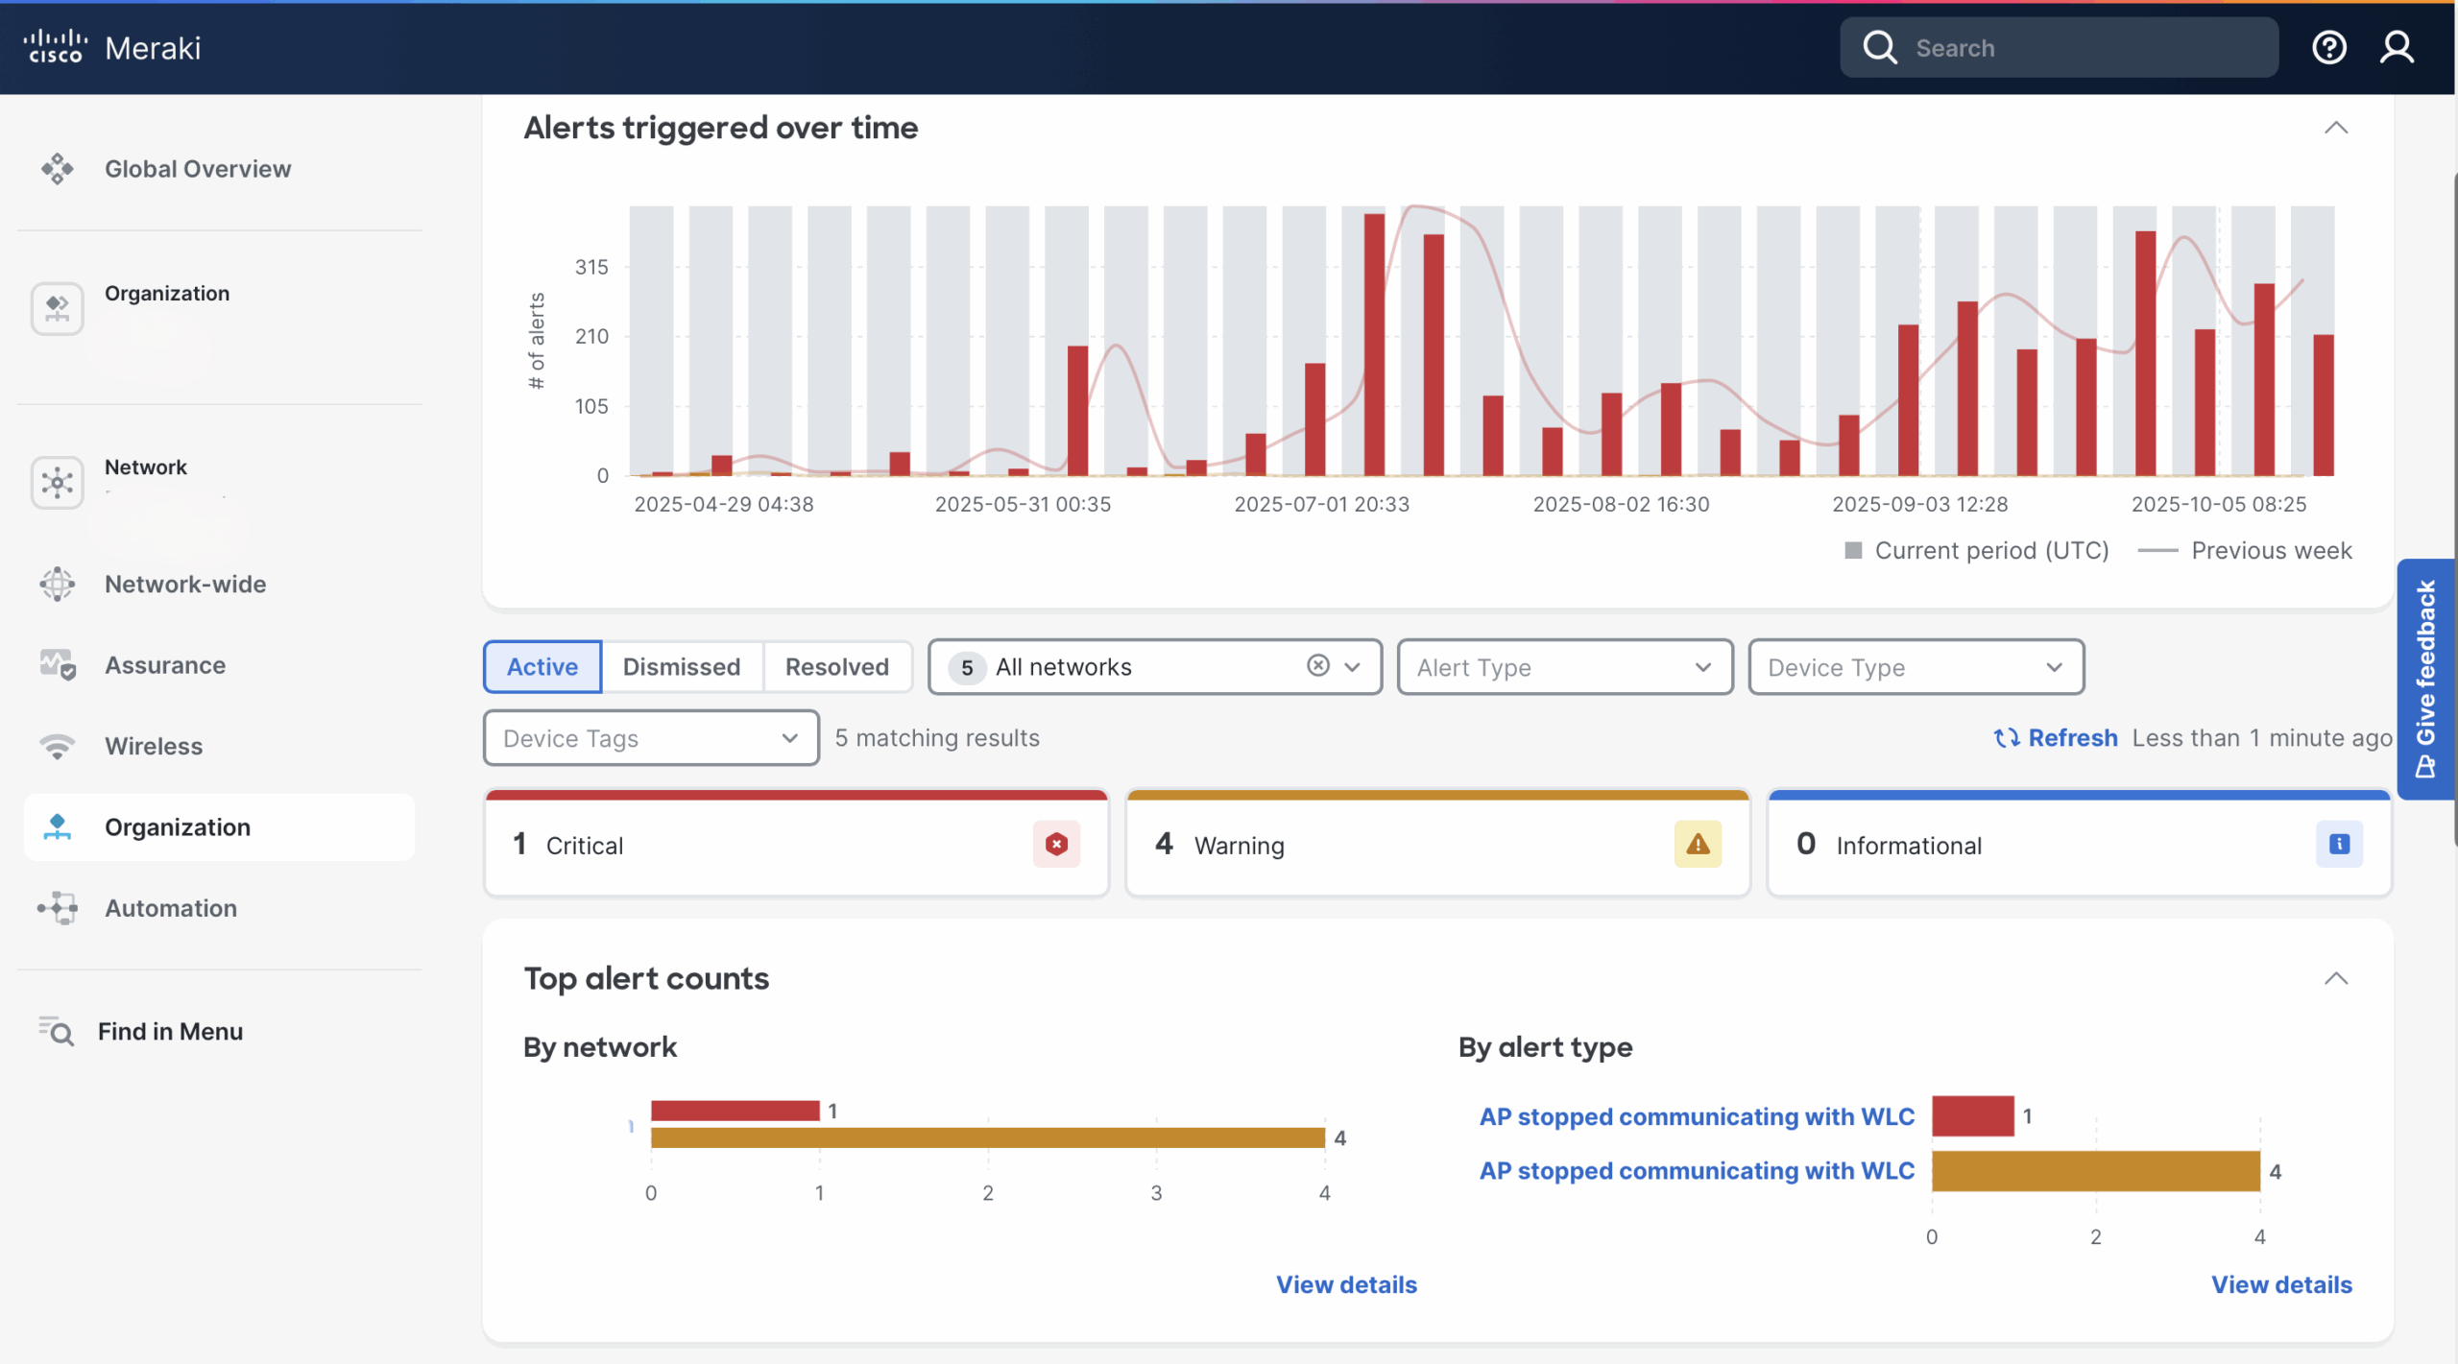Open the Alert Type dropdown
This screenshot has height=1364, width=2458.
point(1564,667)
